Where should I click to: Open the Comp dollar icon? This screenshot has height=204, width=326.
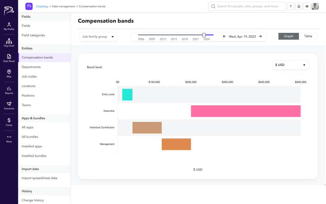[x=9, y=122]
